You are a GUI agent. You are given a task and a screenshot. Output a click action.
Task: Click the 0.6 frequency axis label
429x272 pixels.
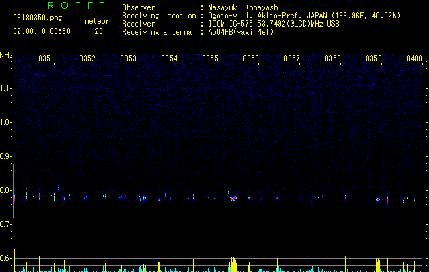pos(5,258)
